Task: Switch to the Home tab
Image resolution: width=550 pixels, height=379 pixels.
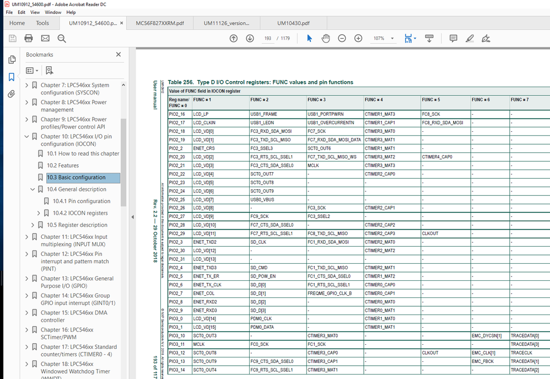Action: pyautogui.click(x=17, y=23)
